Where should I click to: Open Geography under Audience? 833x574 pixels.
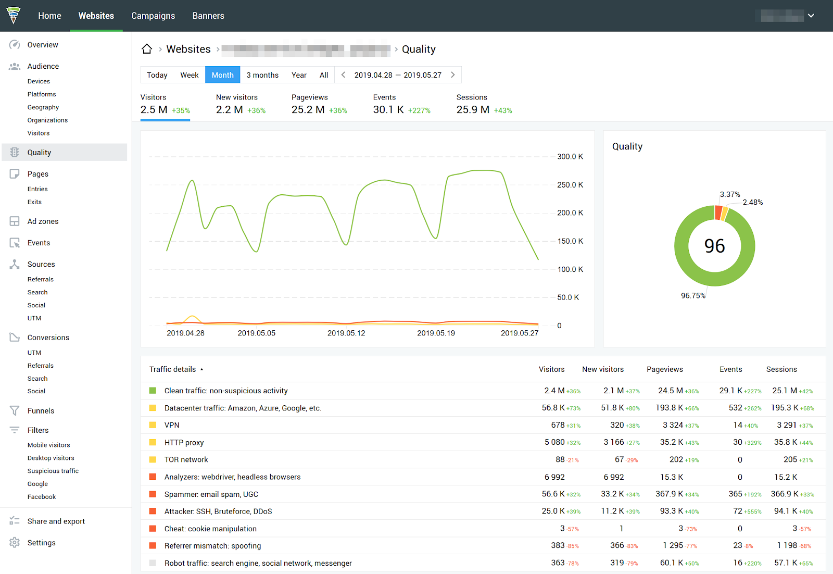[43, 107]
